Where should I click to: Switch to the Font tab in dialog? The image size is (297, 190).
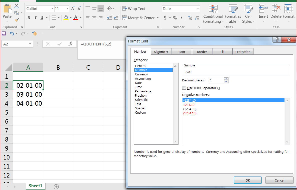pyautogui.click(x=182, y=52)
